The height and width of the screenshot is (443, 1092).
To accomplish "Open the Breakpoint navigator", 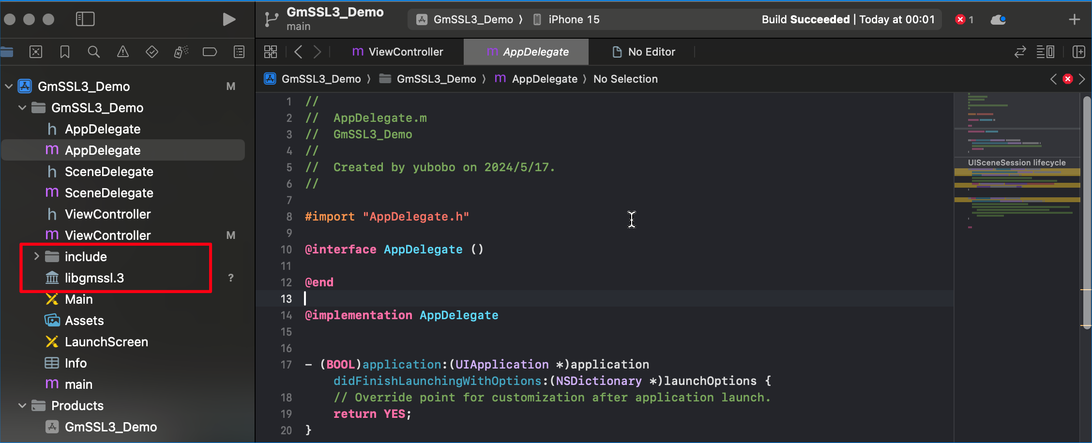I will [210, 52].
